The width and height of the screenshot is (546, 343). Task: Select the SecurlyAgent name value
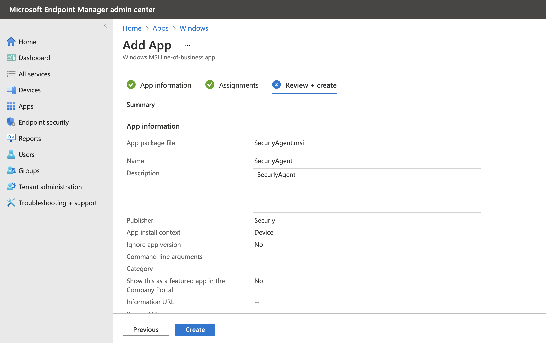coord(273,161)
